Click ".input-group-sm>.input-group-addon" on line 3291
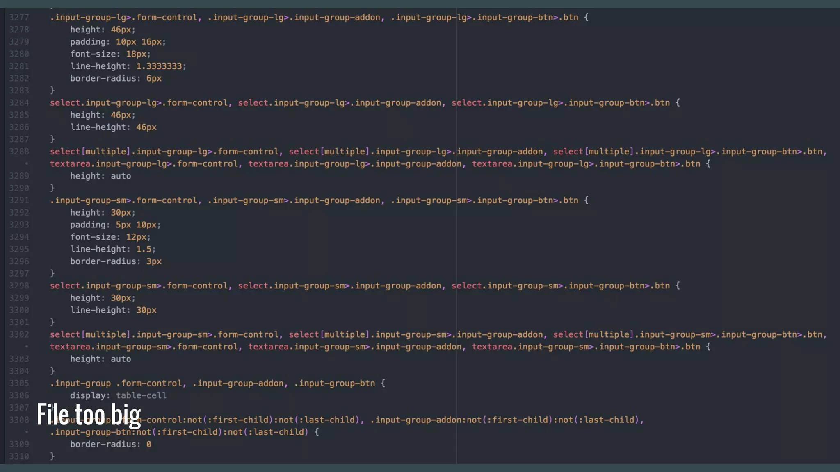Viewport: 840px width, 472px height. [x=294, y=200]
